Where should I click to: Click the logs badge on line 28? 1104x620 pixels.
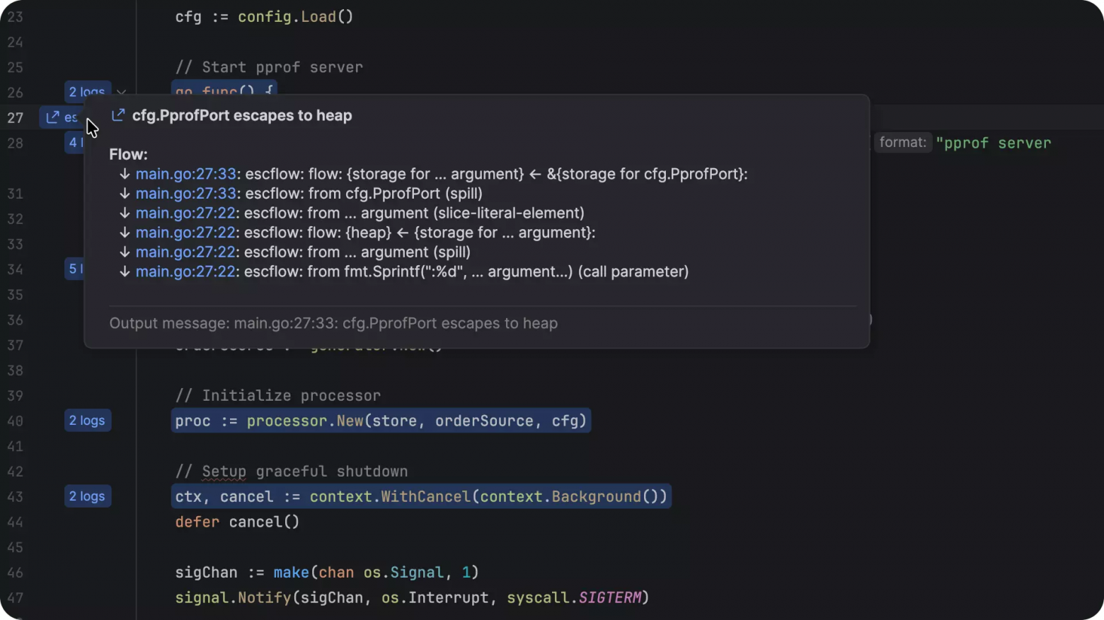[74, 143]
